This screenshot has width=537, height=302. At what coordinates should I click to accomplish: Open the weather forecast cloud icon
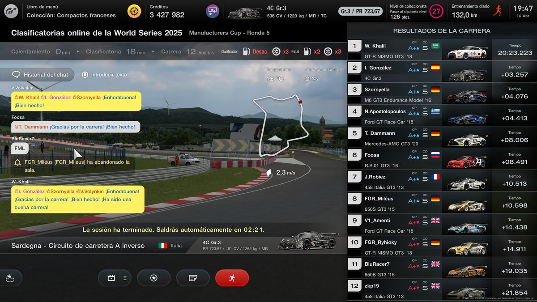[10, 278]
